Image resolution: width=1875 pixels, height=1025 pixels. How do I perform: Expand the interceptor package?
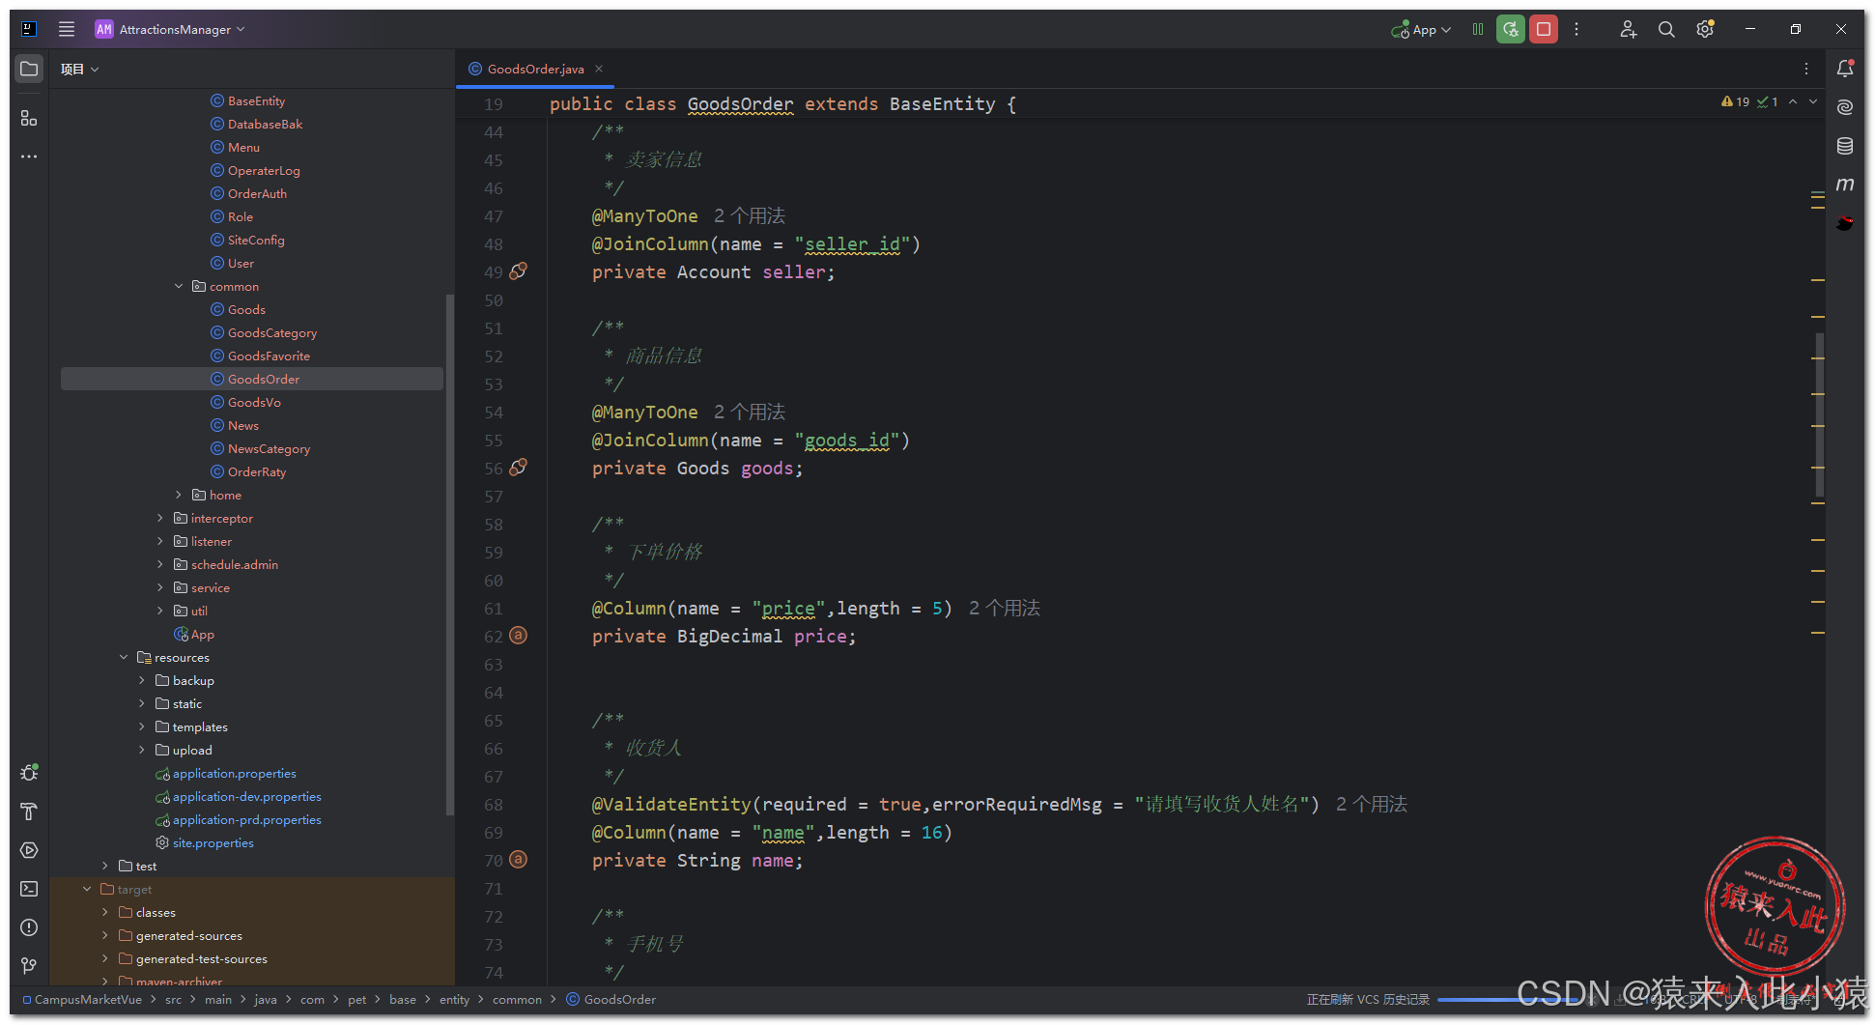(160, 518)
